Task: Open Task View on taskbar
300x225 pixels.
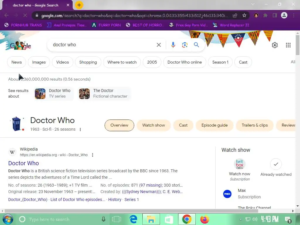Action: (117, 219)
